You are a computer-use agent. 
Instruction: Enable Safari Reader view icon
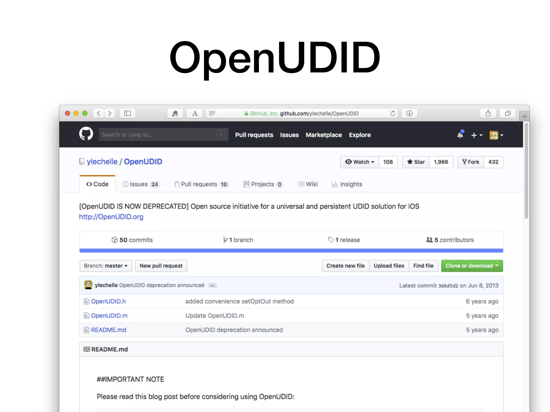pos(212,113)
